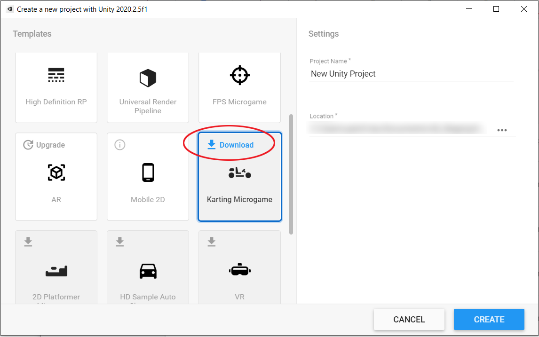Close the new project dialog window

click(524, 9)
